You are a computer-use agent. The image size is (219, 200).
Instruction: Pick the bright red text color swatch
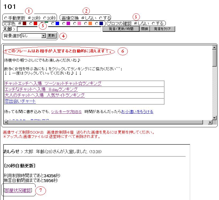[31, 24]
